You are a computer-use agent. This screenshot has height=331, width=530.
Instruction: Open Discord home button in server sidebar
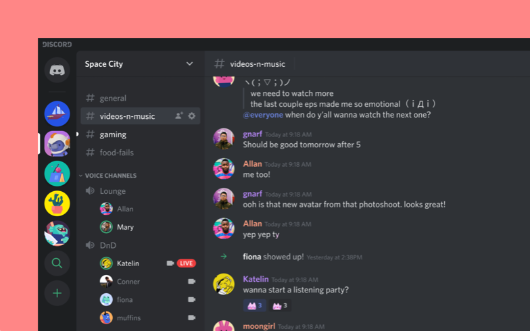pyautogui.click(x=57, y=70)
